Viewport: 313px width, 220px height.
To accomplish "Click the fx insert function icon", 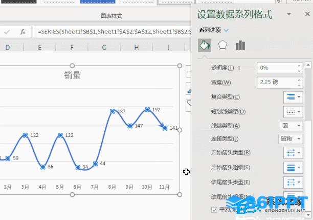I will (x=23, y=32).
